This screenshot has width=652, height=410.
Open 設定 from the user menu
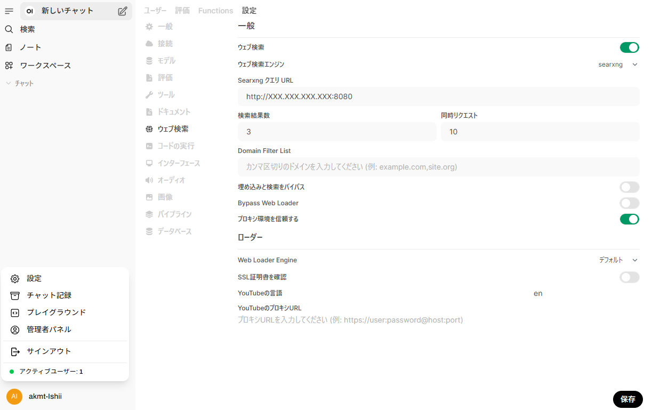pyautogui.click(x=65, y=279)
